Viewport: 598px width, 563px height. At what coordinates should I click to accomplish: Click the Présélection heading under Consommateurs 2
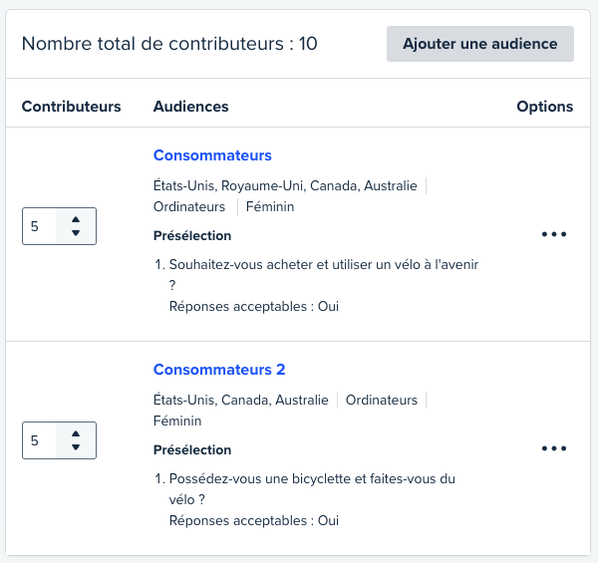tap(192, 450)
